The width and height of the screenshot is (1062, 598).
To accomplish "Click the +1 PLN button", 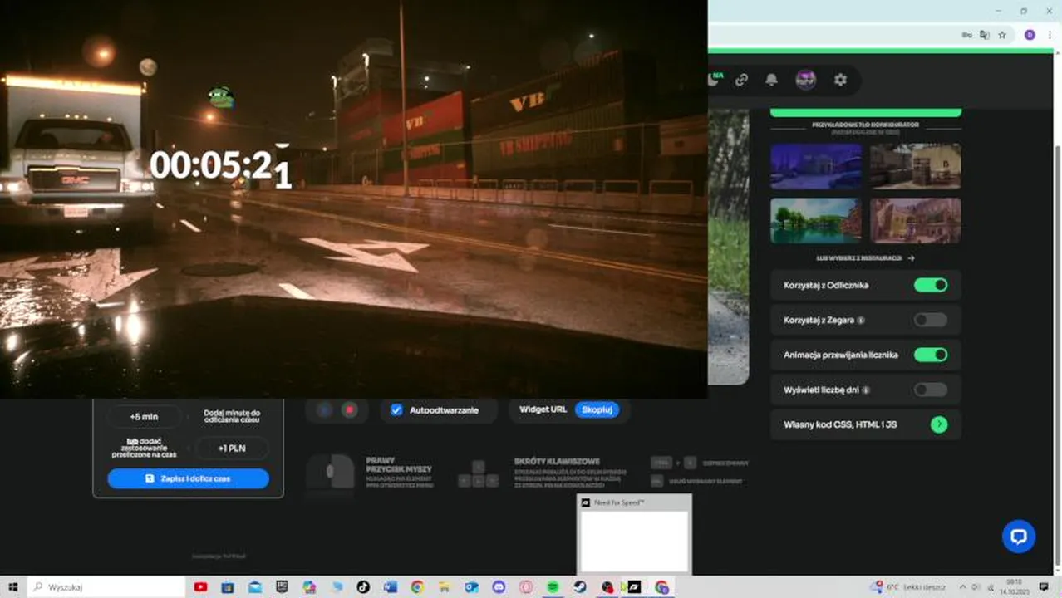I will tap(232, 448).
